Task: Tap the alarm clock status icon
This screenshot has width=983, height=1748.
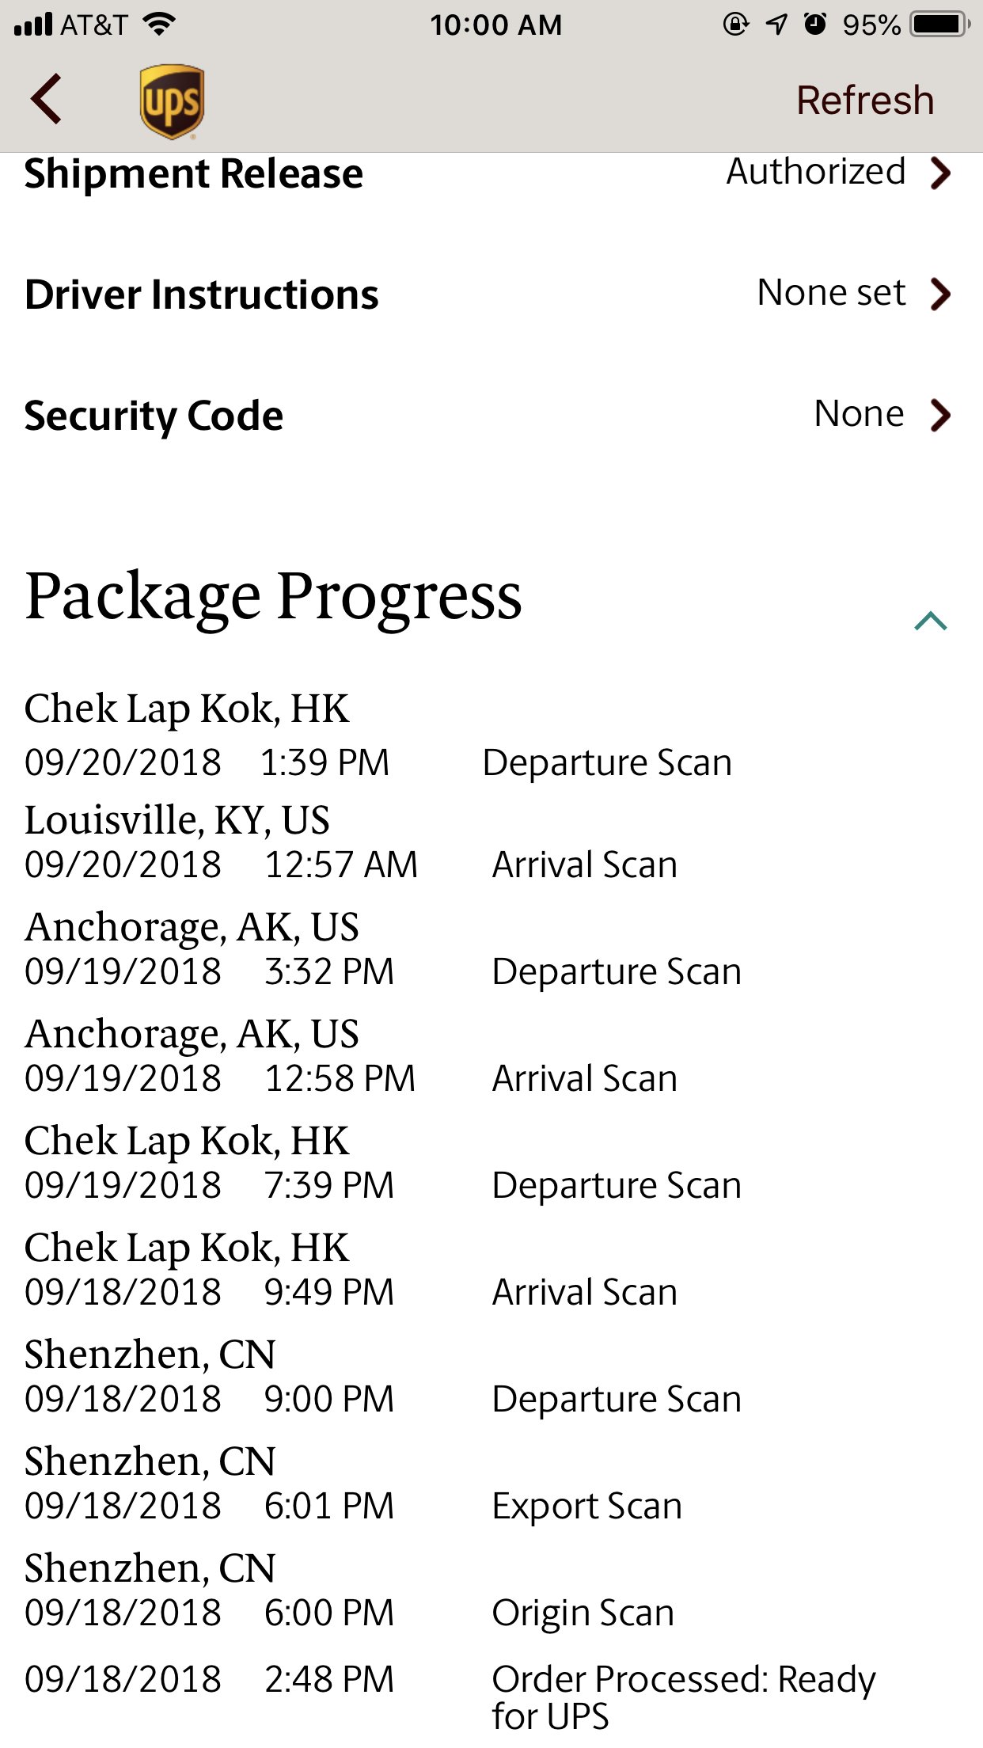Action: click(x=815, y=25)
